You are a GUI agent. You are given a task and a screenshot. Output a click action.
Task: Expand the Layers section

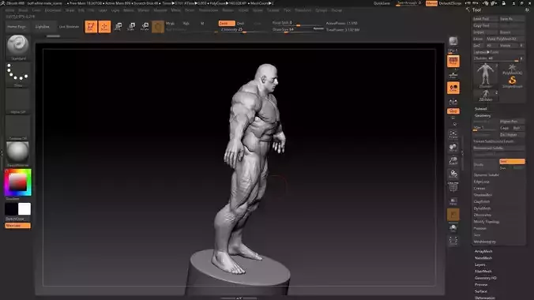coord(479,264)
